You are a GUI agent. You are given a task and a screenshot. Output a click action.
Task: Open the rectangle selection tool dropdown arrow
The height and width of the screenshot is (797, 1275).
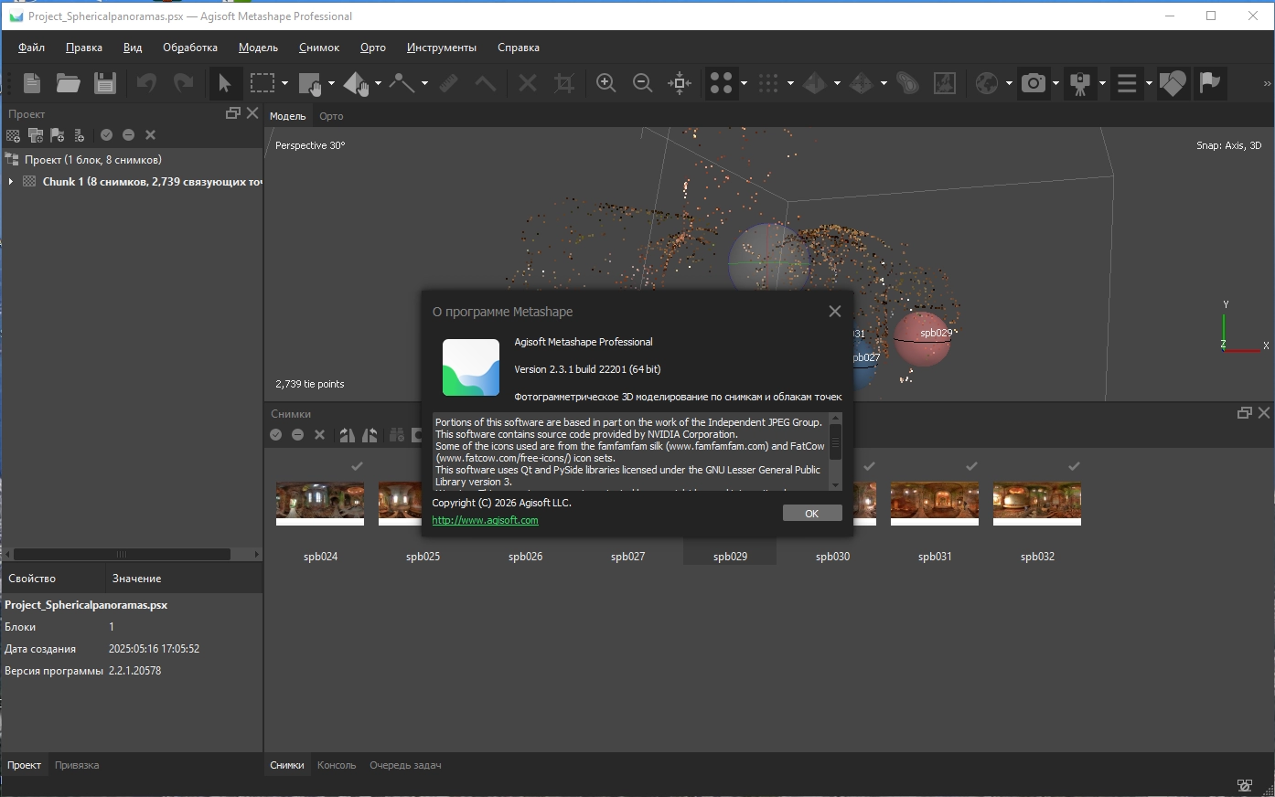point(284,84)
